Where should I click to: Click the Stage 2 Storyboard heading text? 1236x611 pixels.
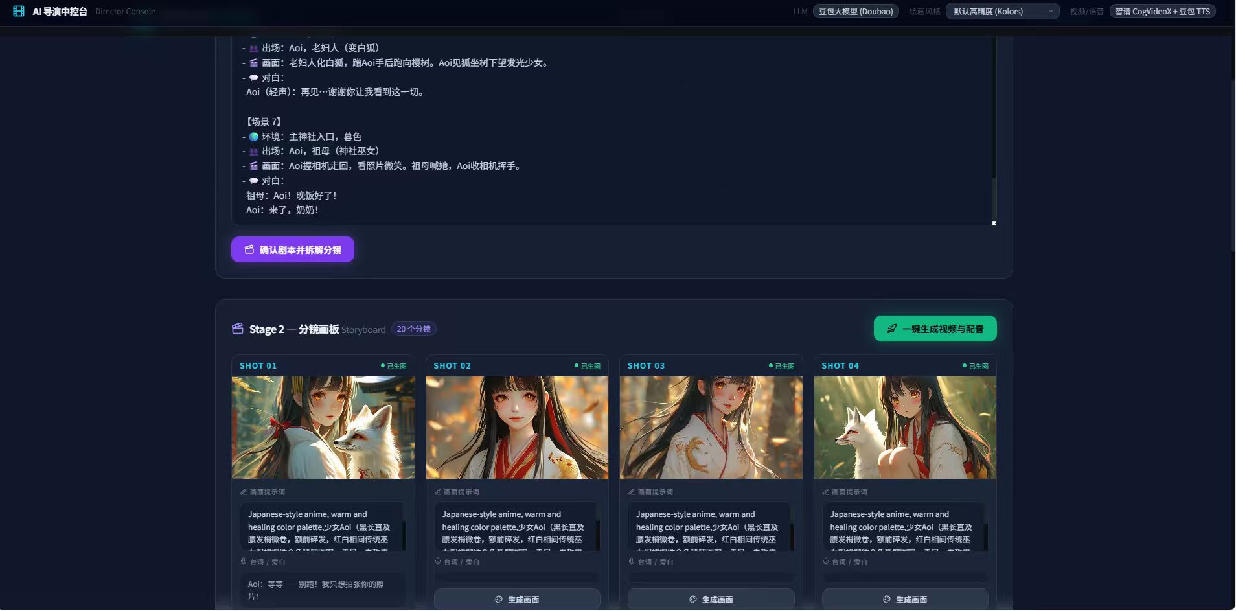317,329
